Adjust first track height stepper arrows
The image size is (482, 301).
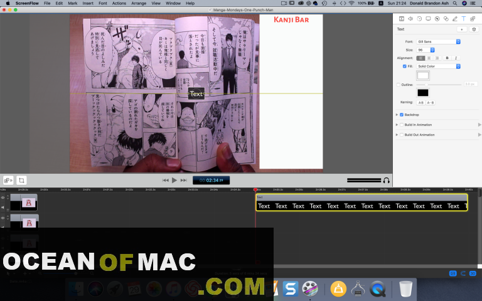tap(8, 198)
